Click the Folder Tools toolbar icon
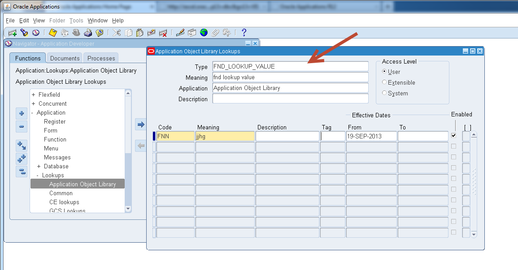Viewport: 518px width, 270px height. click(x=227, y=33)
